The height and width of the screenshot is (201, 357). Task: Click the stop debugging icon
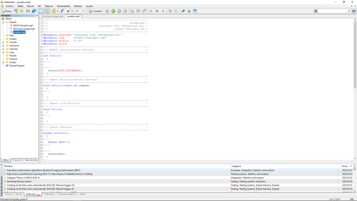125,11
